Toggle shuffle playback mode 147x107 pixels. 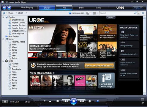click(45, 101)
